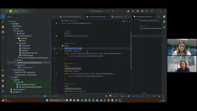Screen dimensions: 197x111
Task: Expand the META-INF.resources folder
Action: pos(14,72)
